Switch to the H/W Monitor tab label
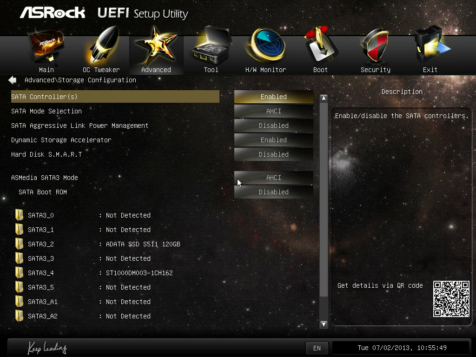This screenshot has height=357, width=476. coord(265,70)
